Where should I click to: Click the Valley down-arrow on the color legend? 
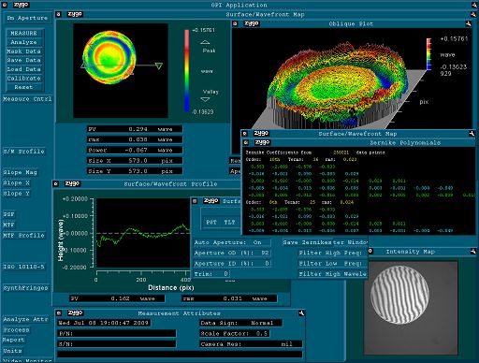(205, 99)
